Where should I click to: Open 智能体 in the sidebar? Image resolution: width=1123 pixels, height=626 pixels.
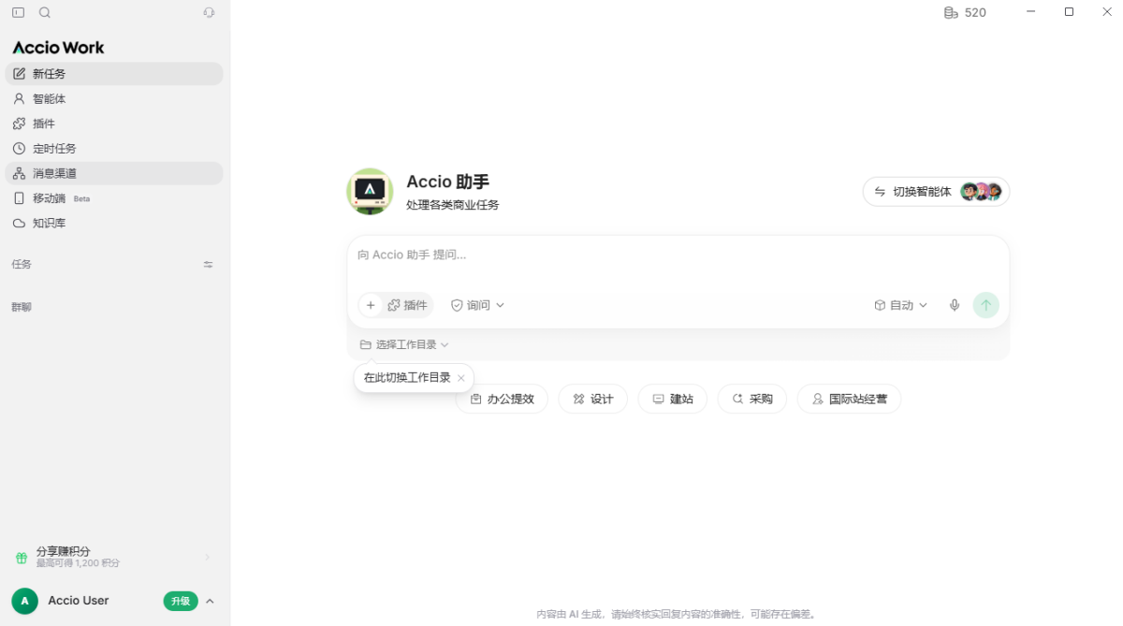(x=114, y=98)
